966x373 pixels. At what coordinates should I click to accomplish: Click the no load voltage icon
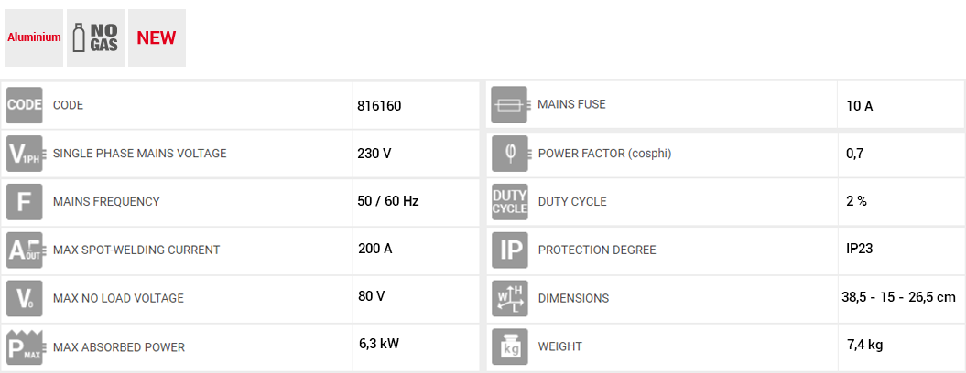tap(25, 298)
